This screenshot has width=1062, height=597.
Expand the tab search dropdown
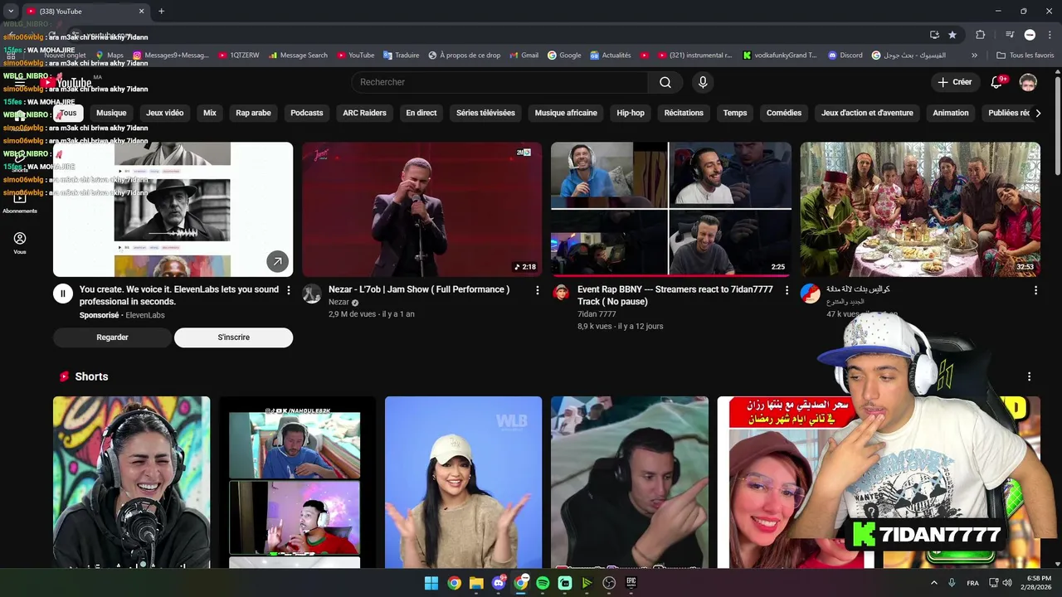point(11,12)
